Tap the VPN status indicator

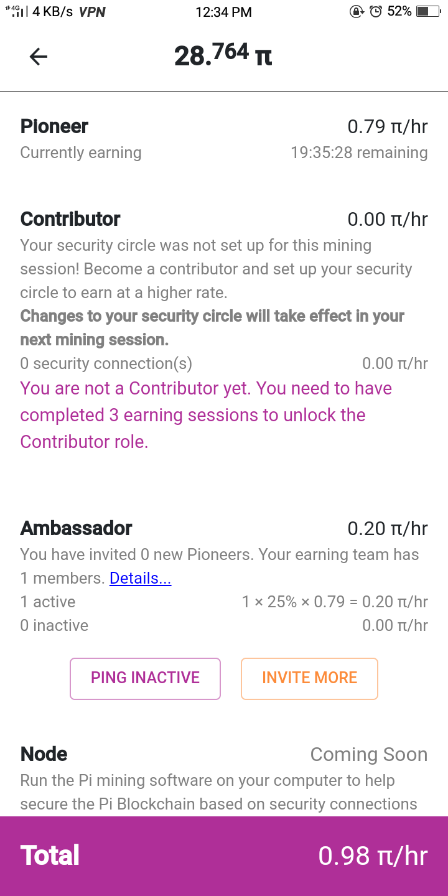point(92,12)
